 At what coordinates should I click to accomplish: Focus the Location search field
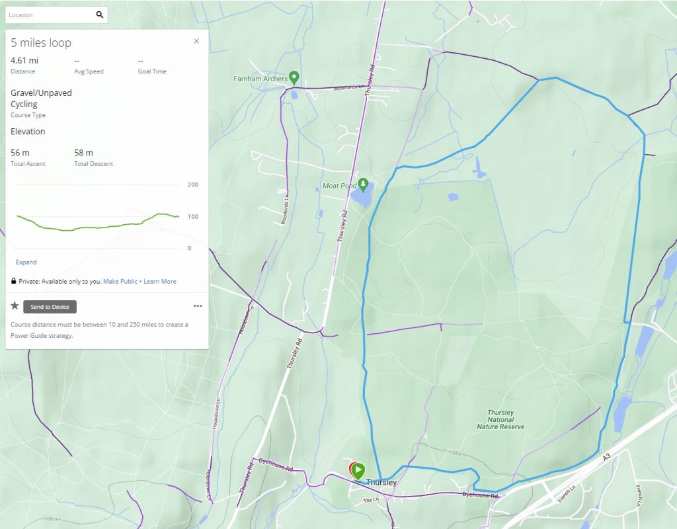50,15
